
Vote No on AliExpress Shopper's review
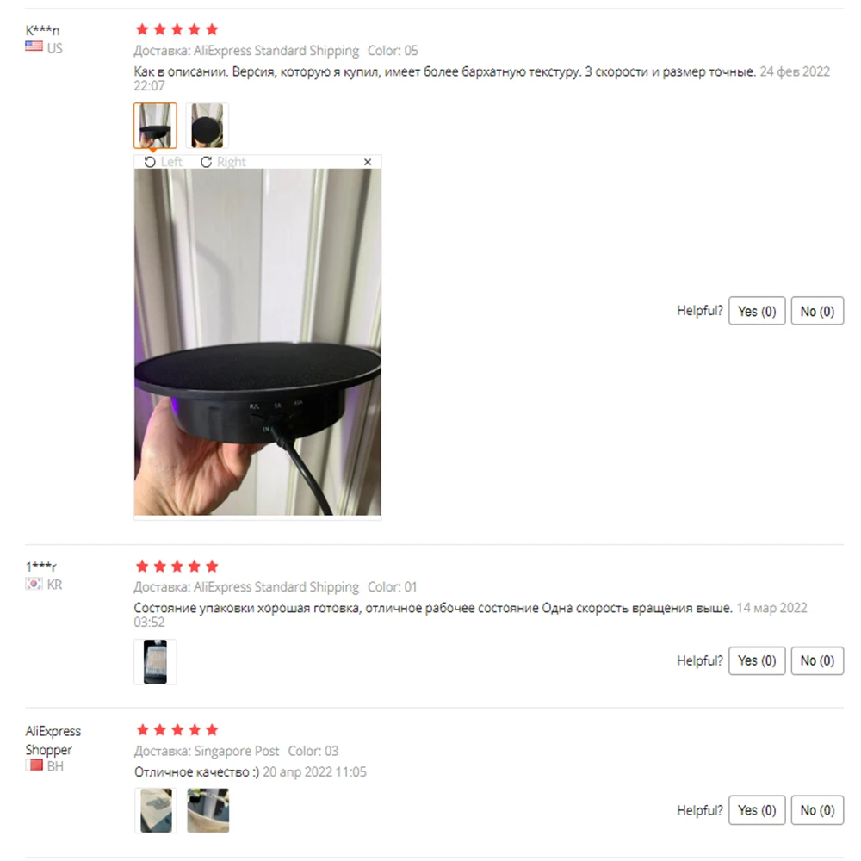point(817,810)
